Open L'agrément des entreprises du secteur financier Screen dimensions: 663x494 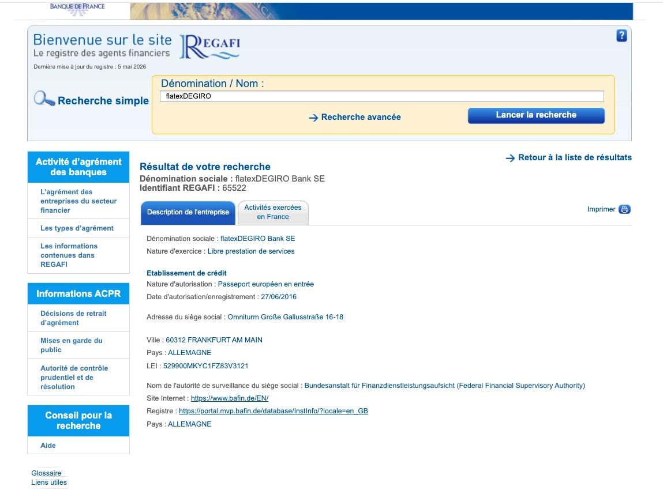pos(78,201)
